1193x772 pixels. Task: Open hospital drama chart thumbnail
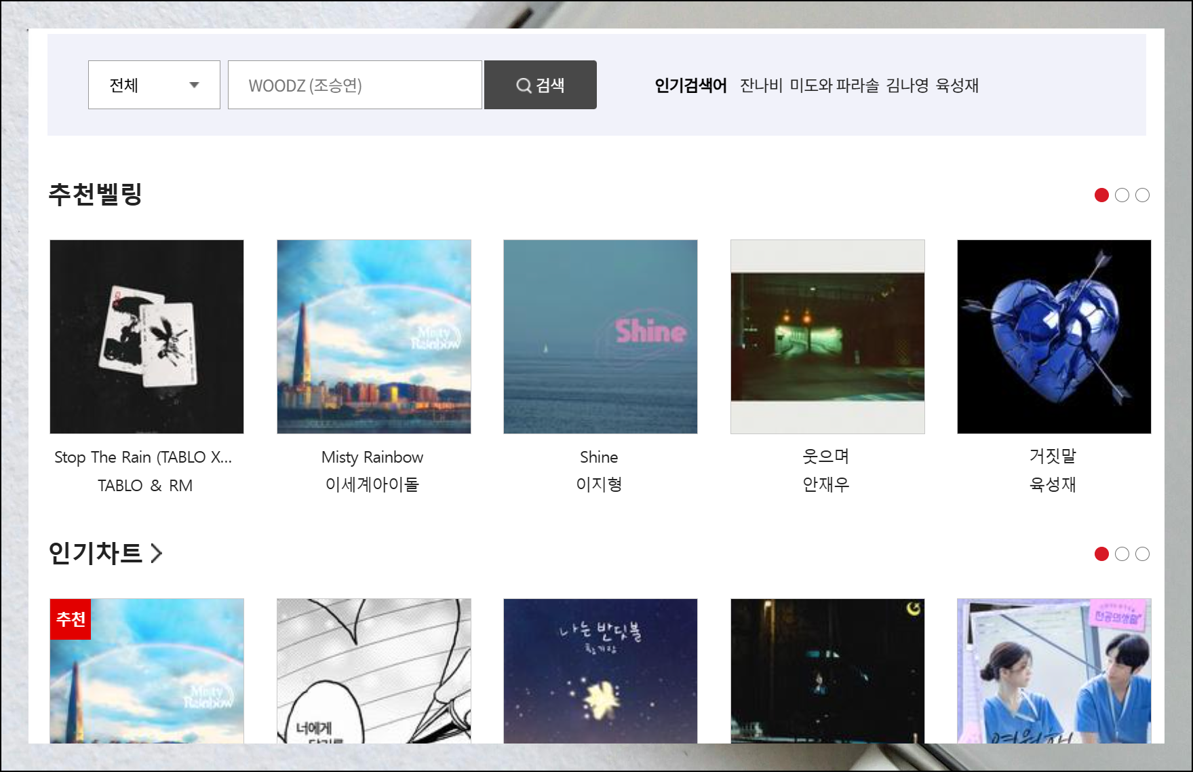(1054, 671)
